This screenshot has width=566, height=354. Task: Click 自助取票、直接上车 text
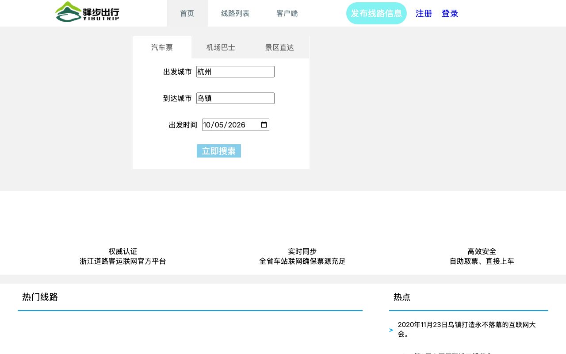pos(482,261)
